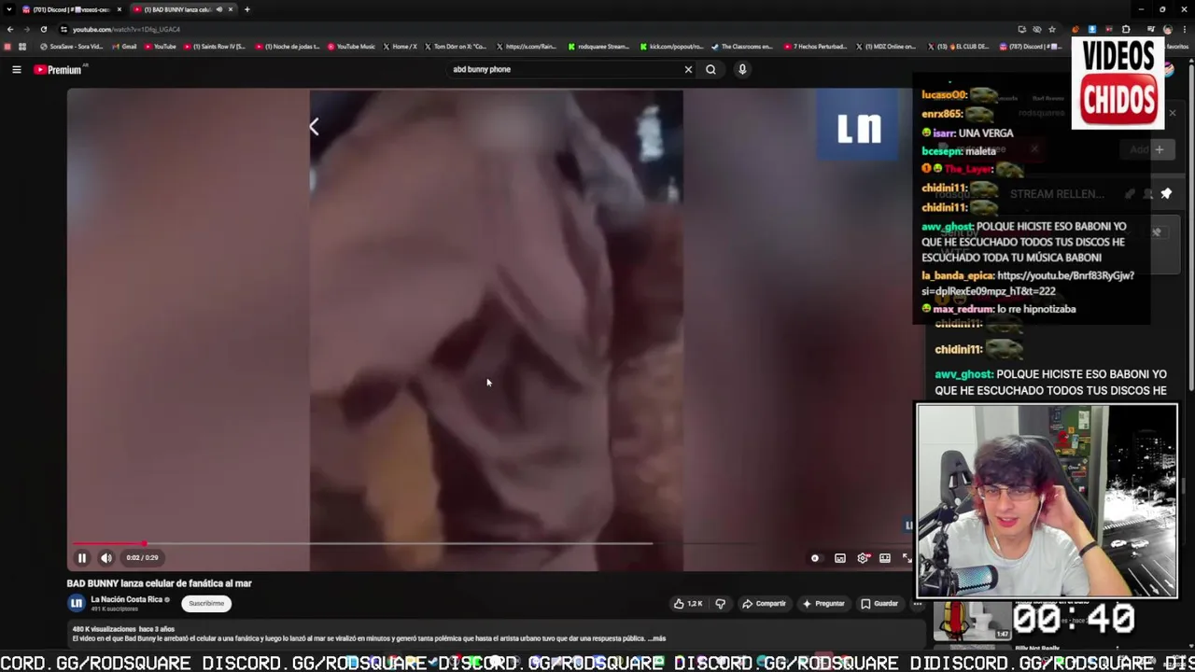Open the Gmail bookmark
1195x672 pixels.
click(x=124, y=47)
